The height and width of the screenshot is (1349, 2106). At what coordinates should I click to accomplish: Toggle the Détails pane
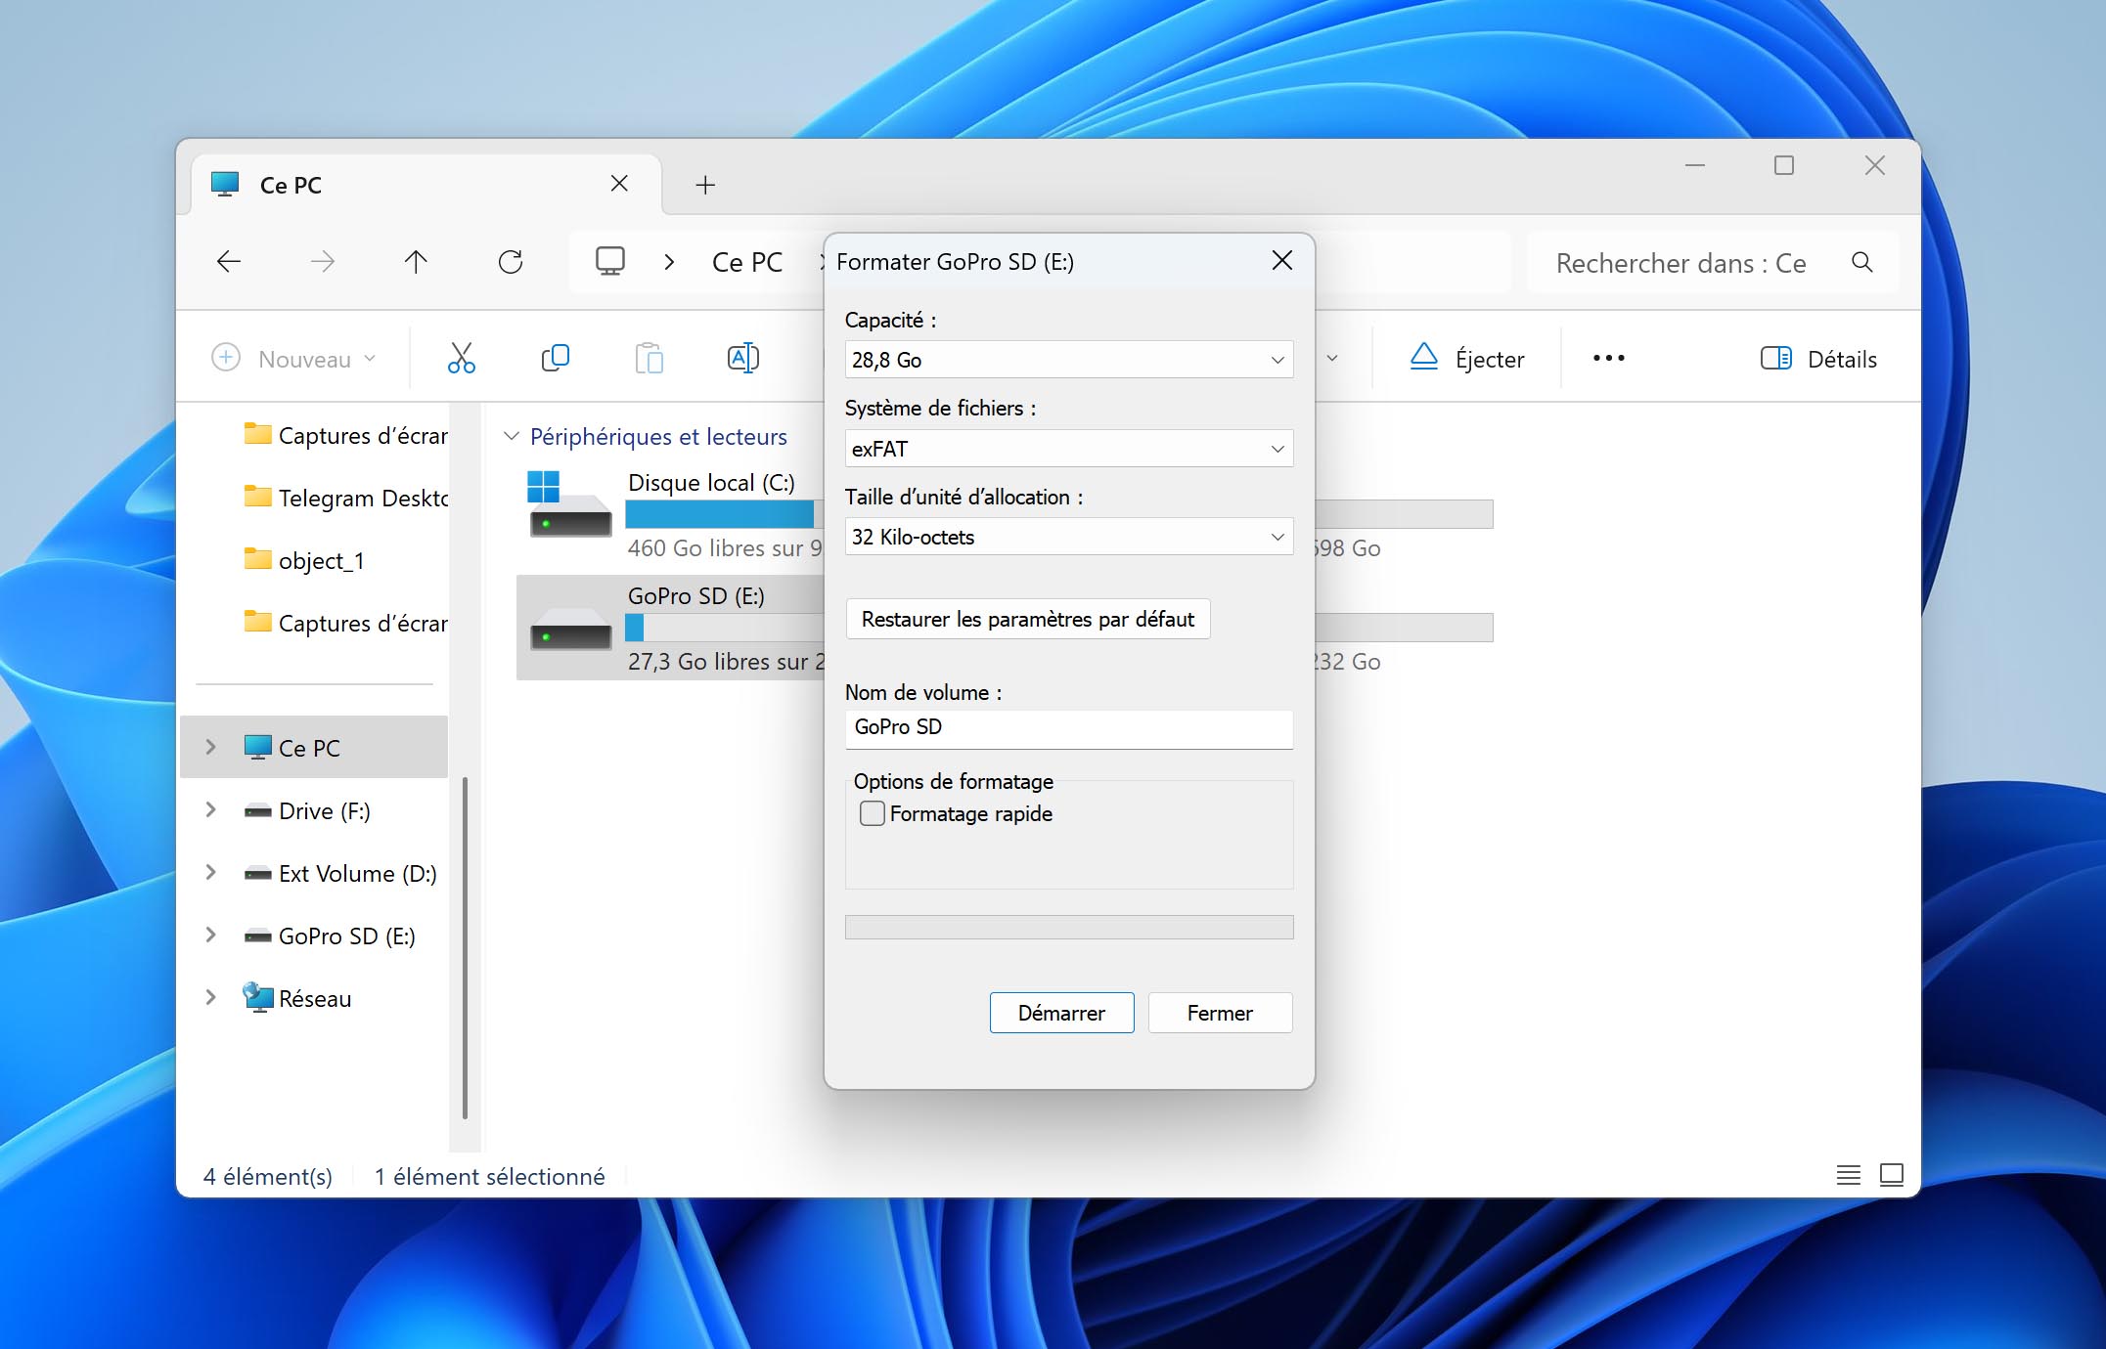[1818, 359]
